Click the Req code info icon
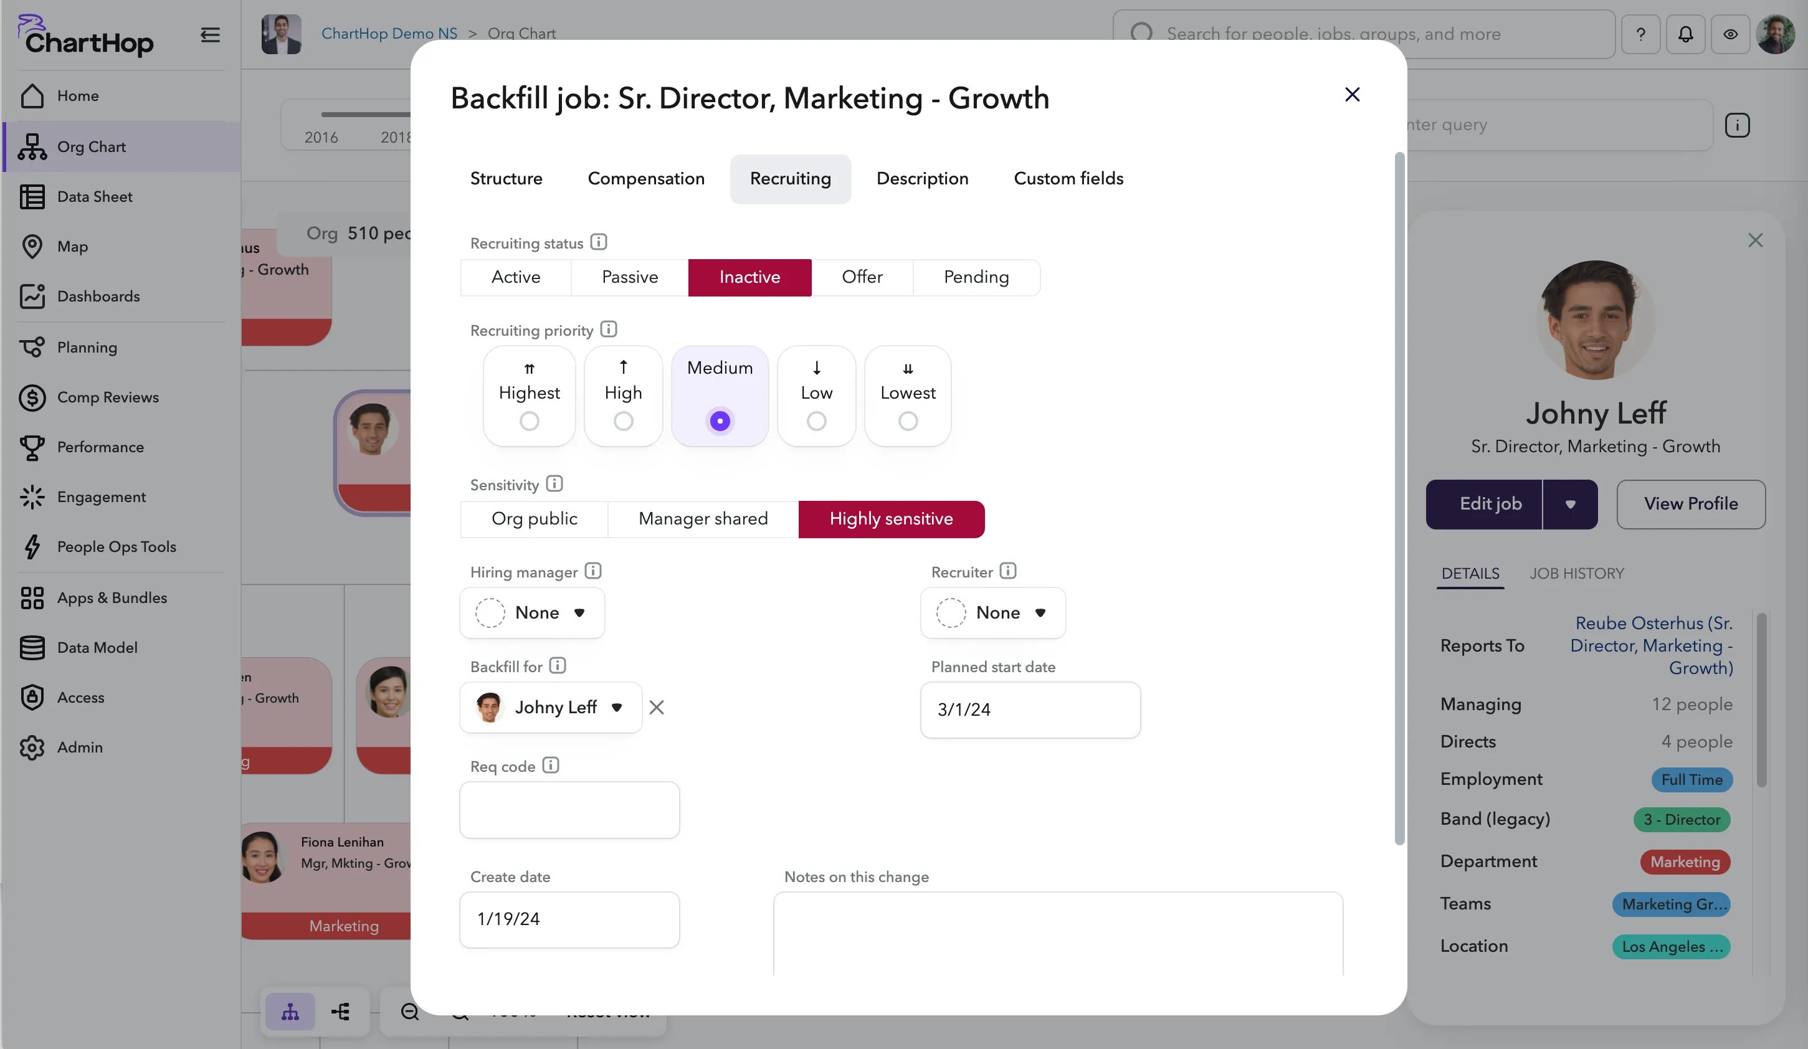1808x1049 pixels. click(550, 766)
